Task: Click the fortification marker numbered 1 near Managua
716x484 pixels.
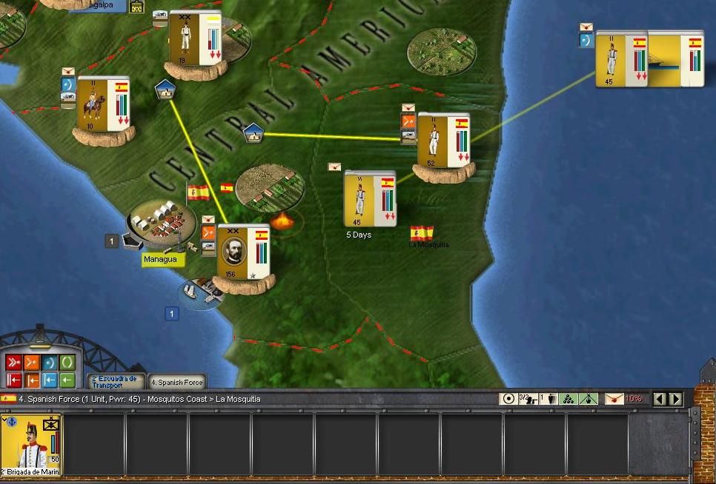Action: 112,241
